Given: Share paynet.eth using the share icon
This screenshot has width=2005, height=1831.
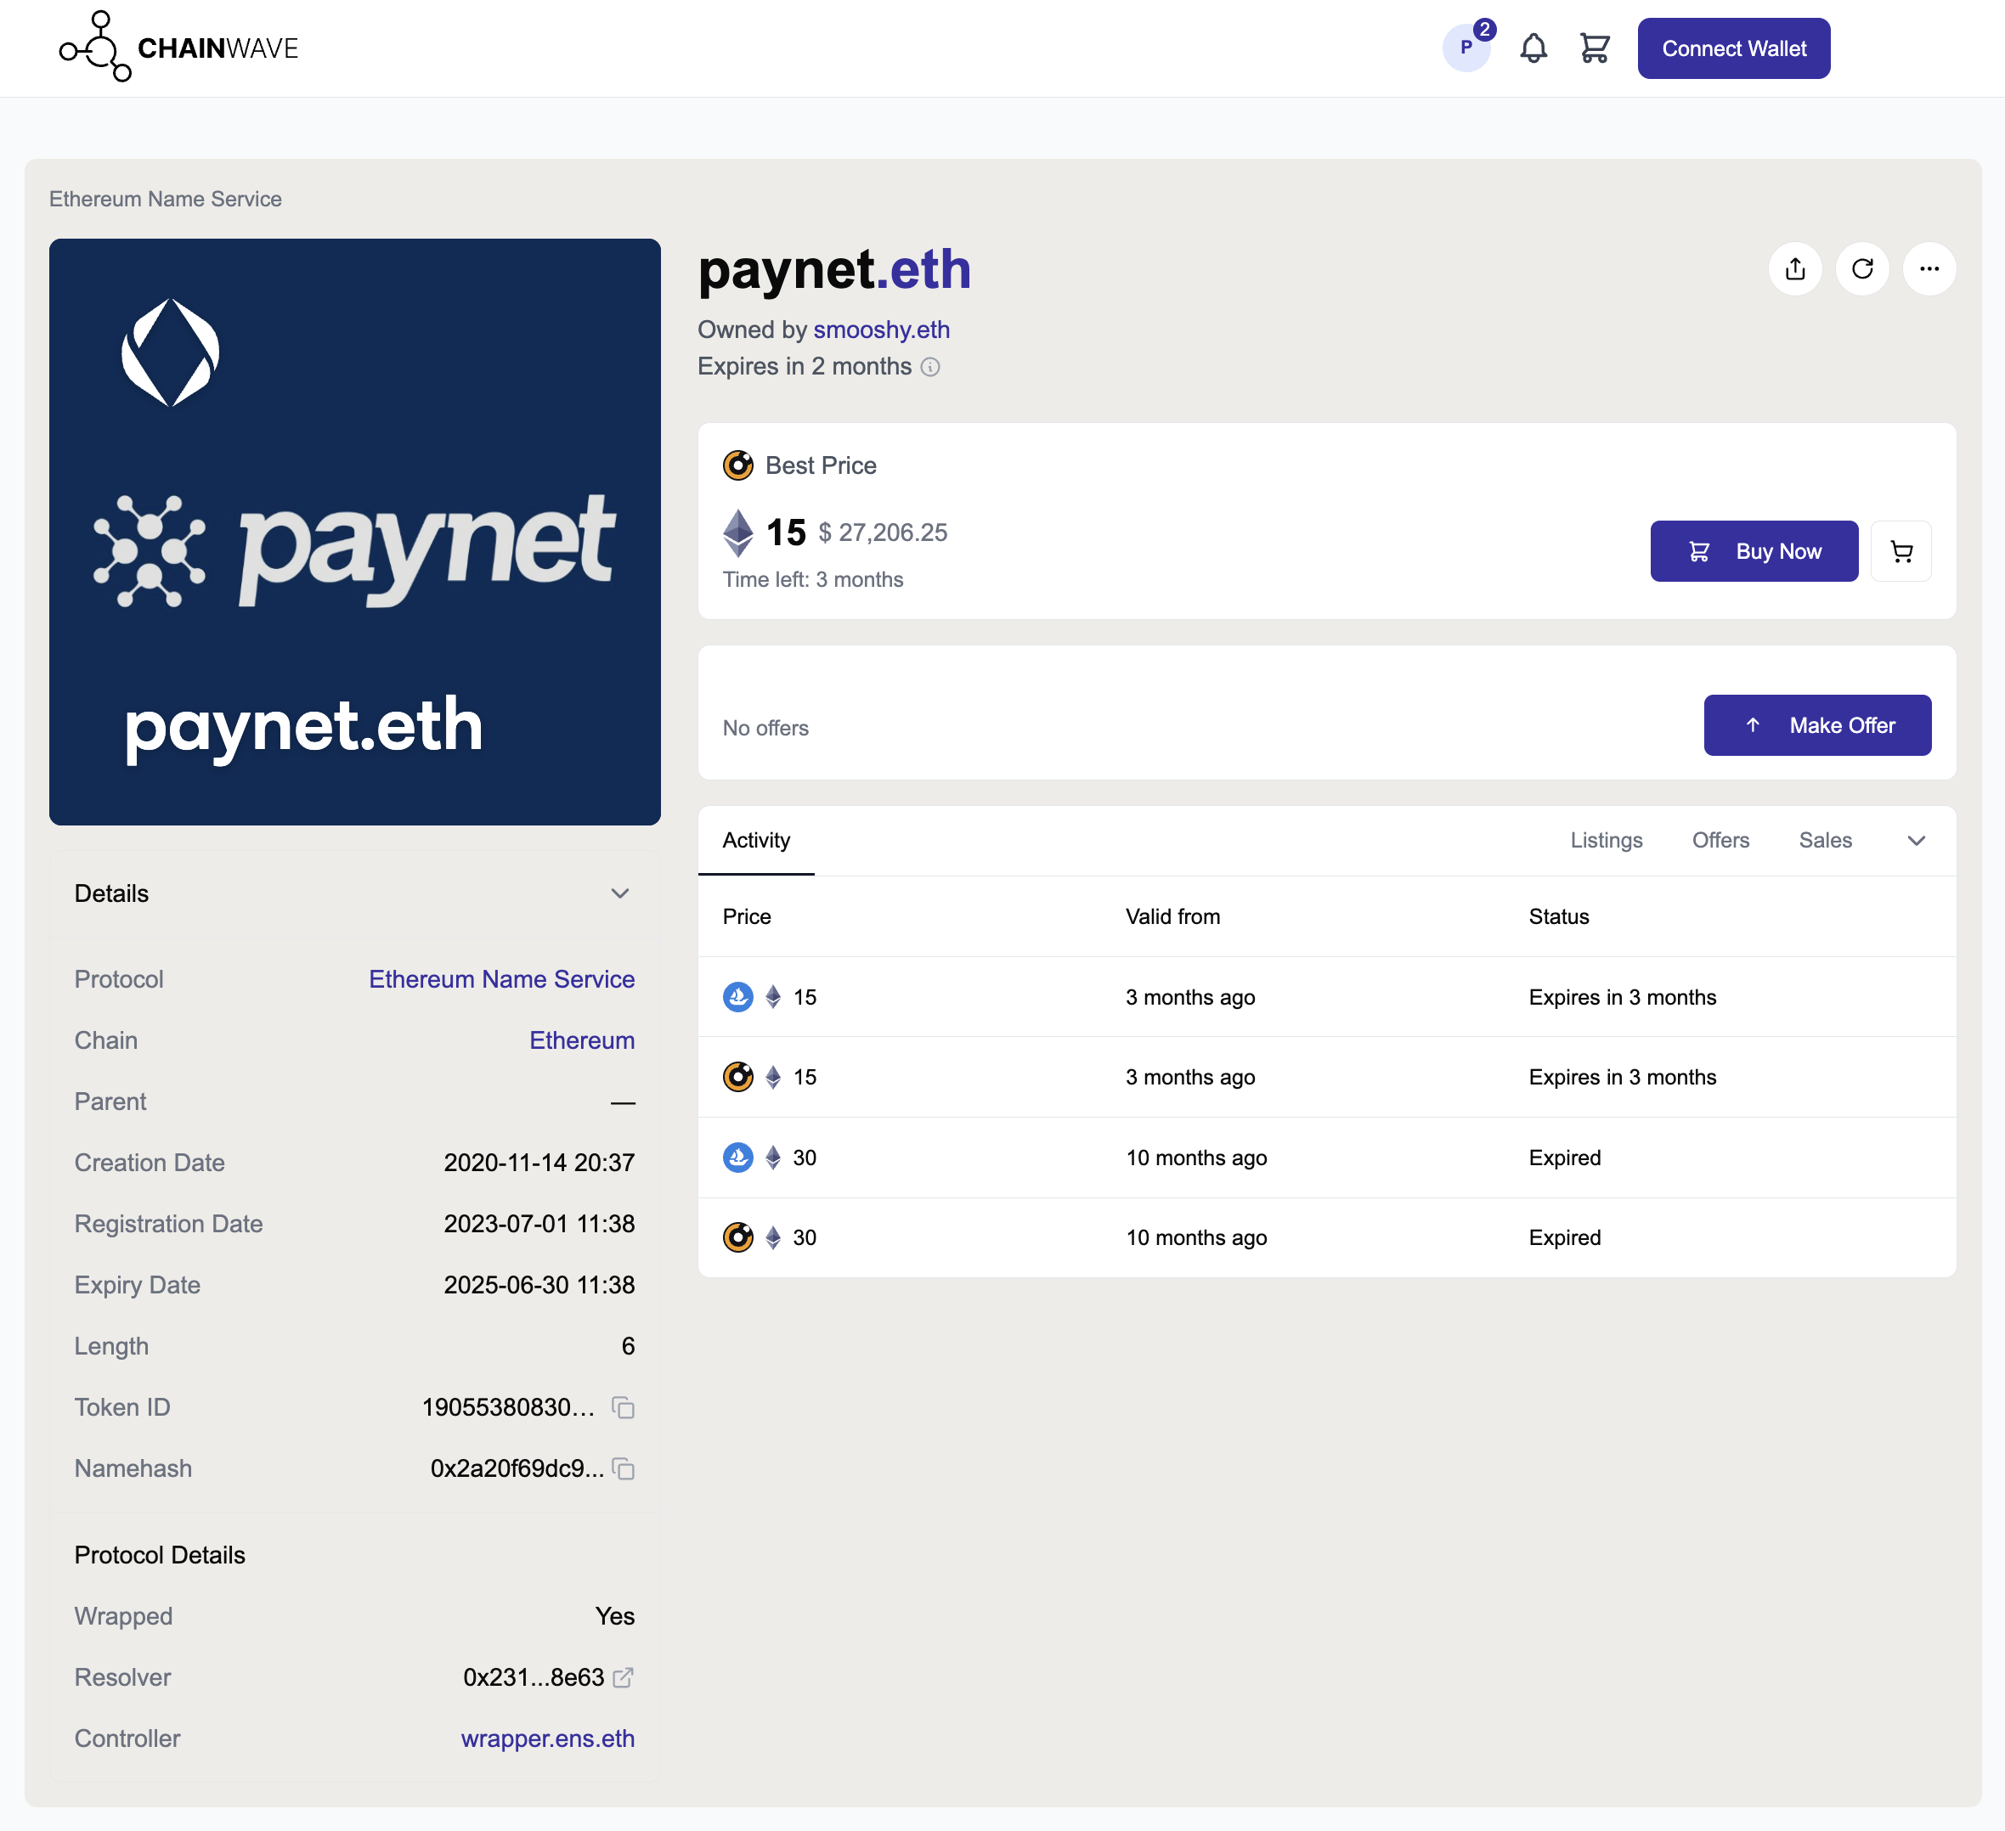Looking at the screenshot, I should [1795, 268].
